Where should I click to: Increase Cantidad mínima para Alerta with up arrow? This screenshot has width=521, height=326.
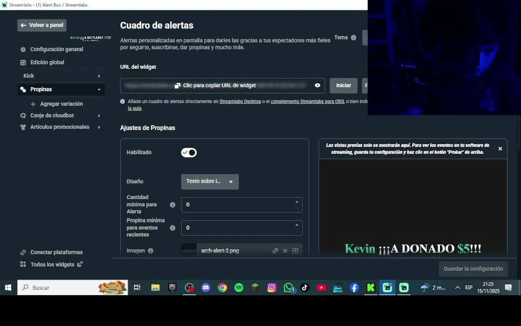click(297, 202)
